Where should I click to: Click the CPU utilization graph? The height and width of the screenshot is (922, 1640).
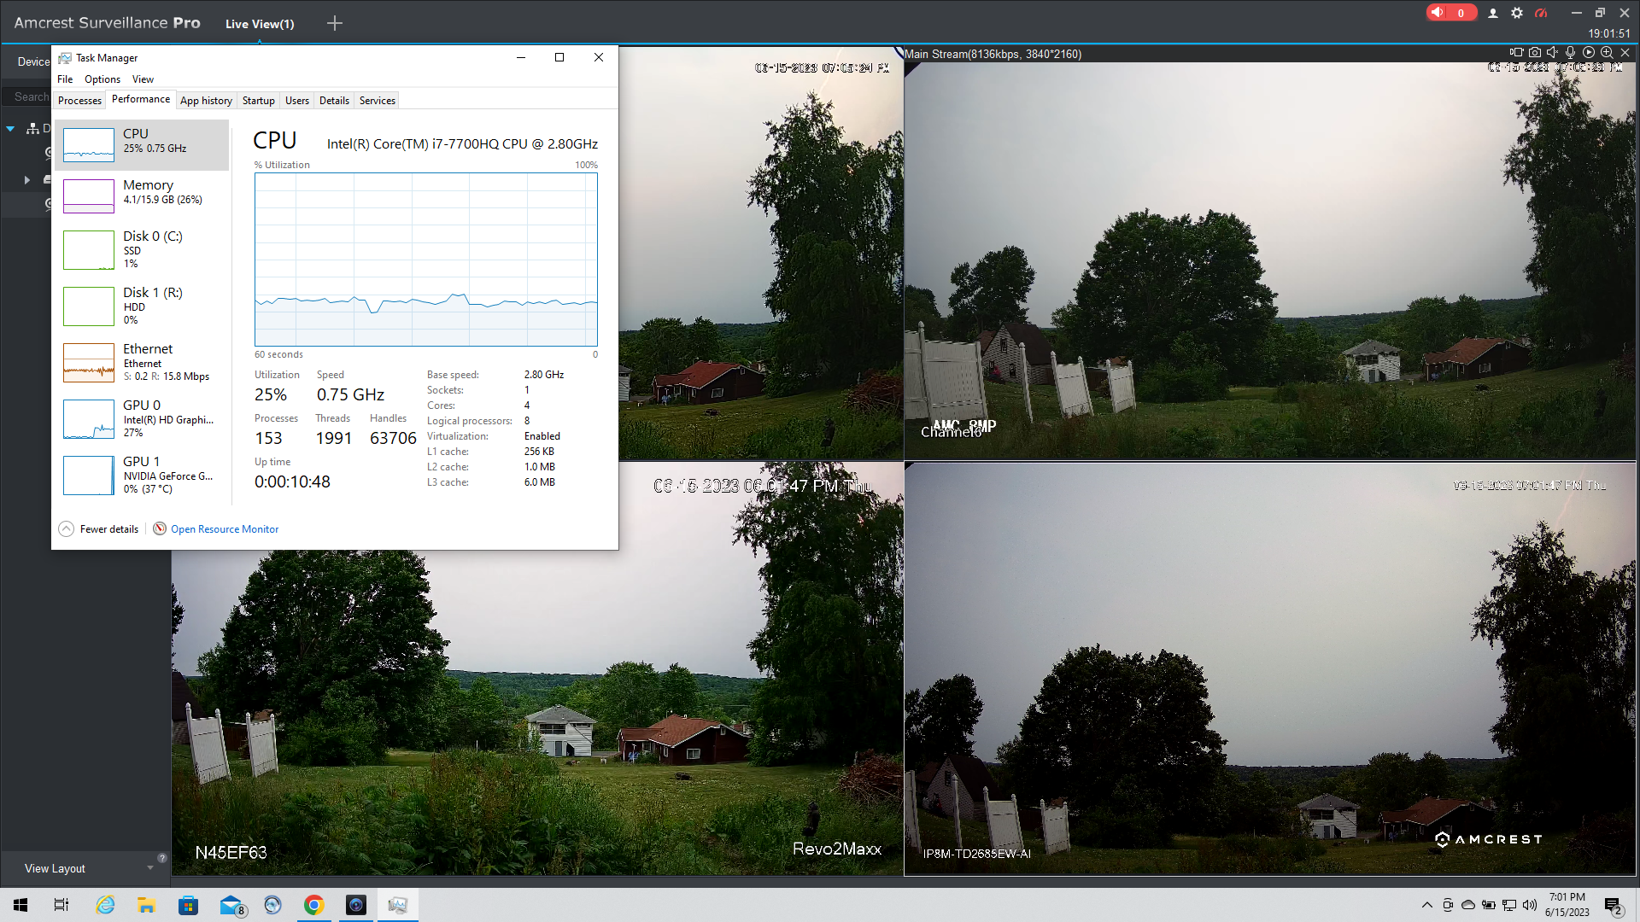(425, 260)
